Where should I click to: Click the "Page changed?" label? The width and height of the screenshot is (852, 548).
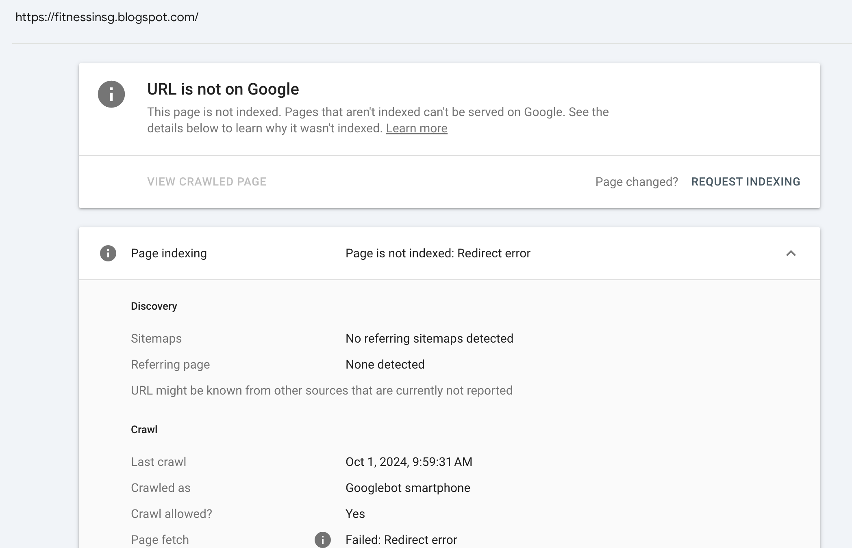point(636,181)
